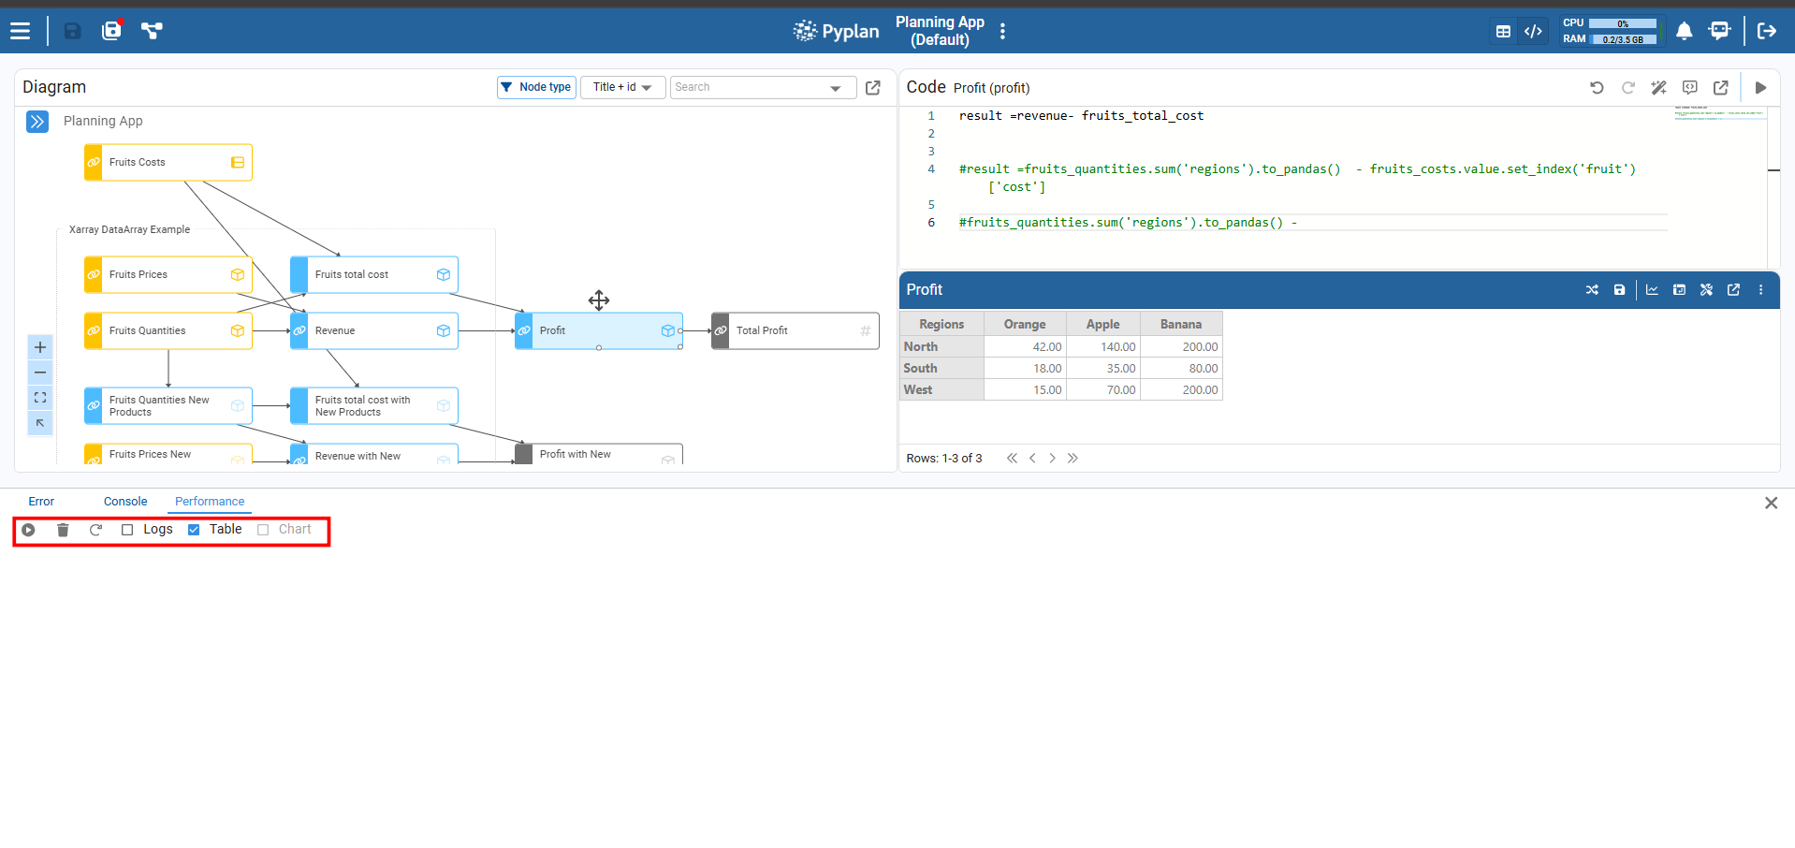Delete performance data with trash icon
Image resolution: width=1795 pixels, height=848 pixels.
[63, 530]
